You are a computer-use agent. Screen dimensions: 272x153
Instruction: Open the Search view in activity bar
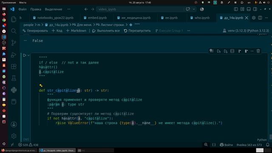pyautogui.click(x=14, y=31)
